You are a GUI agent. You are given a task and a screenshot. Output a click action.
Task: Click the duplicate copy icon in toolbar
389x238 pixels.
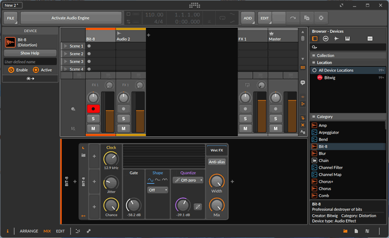coord(307,18)
